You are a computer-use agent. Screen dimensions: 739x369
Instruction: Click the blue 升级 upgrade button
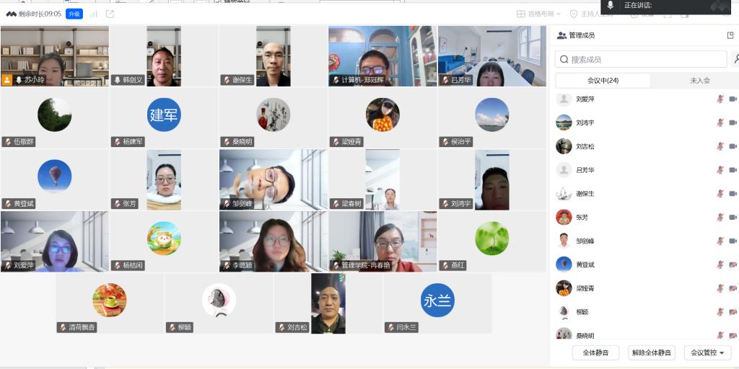click(74, 14)
